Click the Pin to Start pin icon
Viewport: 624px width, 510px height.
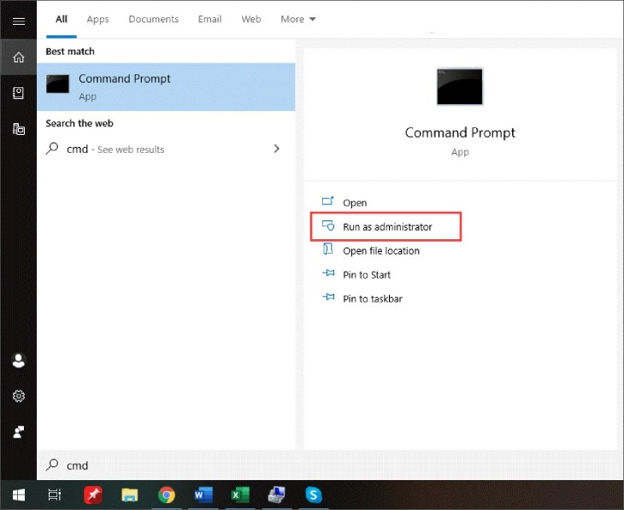click(328, 273)
